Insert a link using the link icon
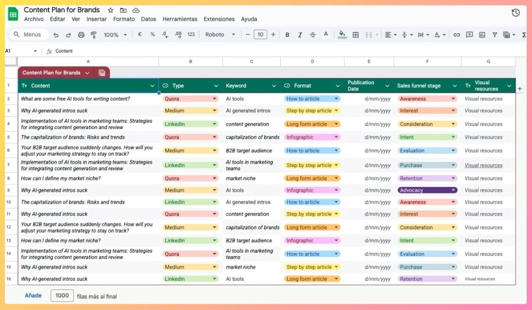Image resolution: width=532 pixels, height=310 pixels. pyautogui.click(x=456, y=35)
